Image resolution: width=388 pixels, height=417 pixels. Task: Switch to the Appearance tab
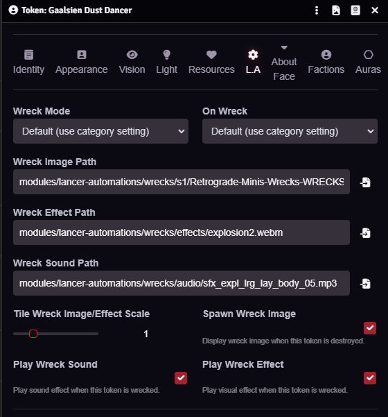(x=82, y=62)
